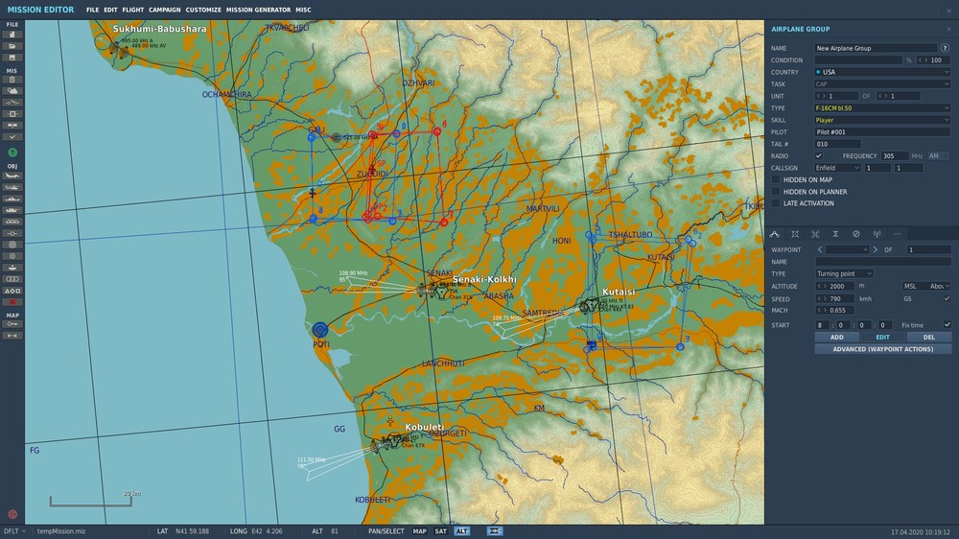
Task: Open the SKILL dropdown showing Player
Action: [882, 120]
